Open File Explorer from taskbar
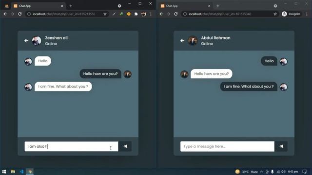Screen dimensions: 312x175 point(13,172)
